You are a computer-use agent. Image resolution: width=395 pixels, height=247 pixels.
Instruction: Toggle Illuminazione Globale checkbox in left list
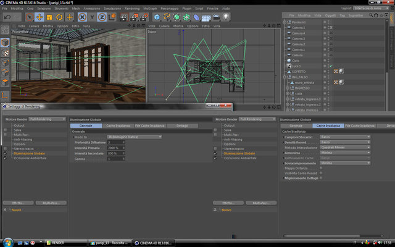pyautogui.click(x=6, y=153)
